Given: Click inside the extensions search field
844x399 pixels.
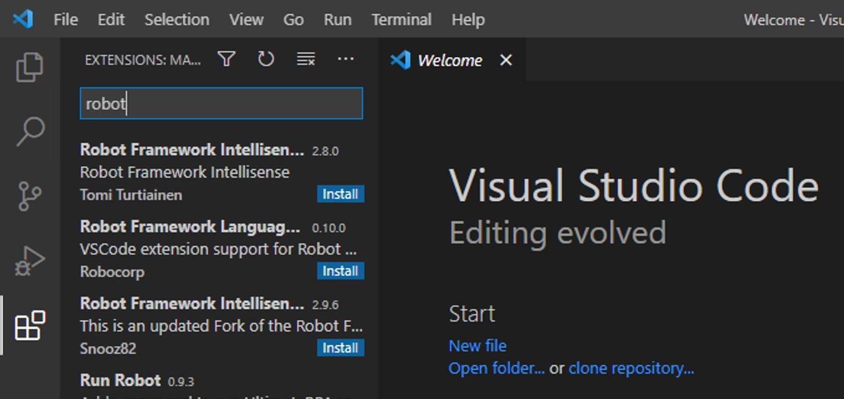Looking at the screenshot, I should pos(221,103).
